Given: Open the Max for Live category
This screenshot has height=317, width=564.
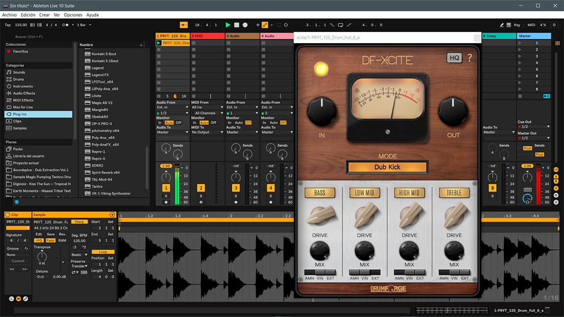Looking at the screenshot, I should pos(23,107).
